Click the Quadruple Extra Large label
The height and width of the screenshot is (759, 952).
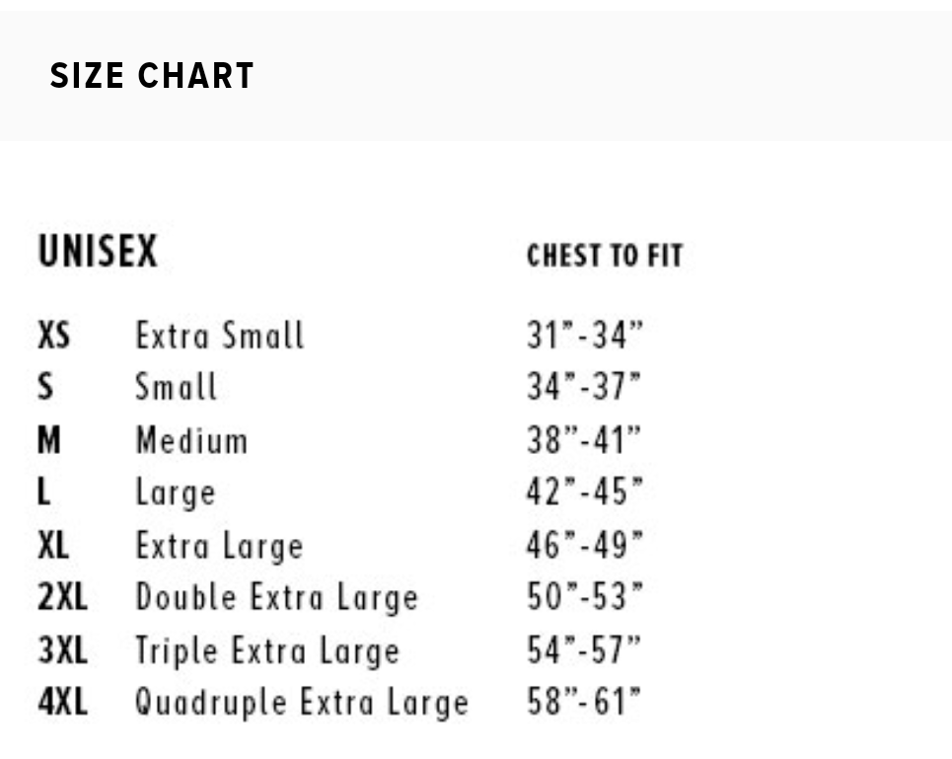click(x=302, y=703)
